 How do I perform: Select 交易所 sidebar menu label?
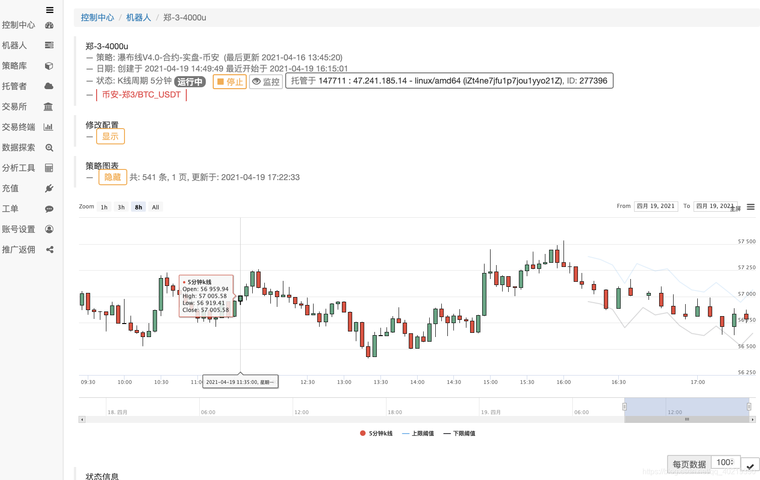(x=14, y=107)
